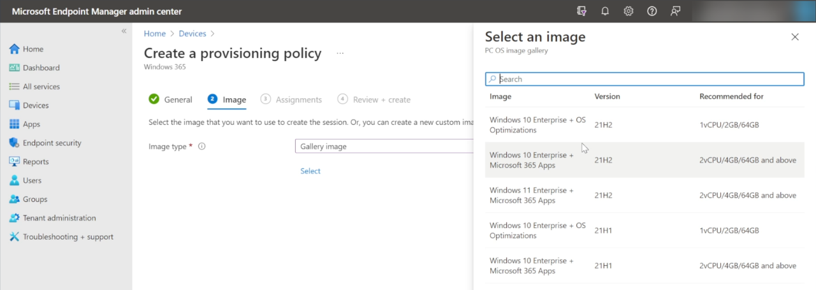This screenshot has height=290, width=816.
Task: Sort by the Image column header
Action: tap(500, 96)
